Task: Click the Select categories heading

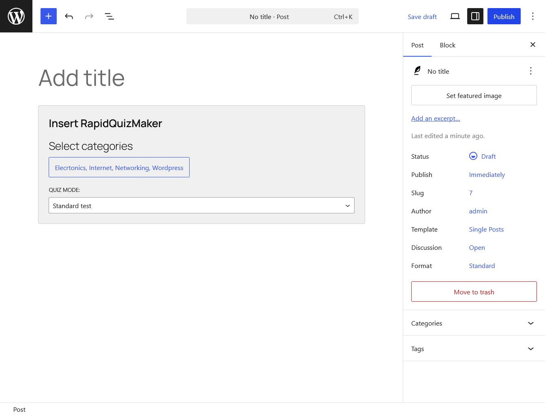Action: (x=91, y=146)
